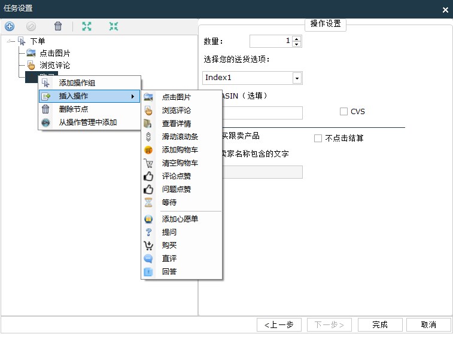Image resolution: width=453 pixels, height=337 pixels.
Task: Click the 评论点赞 thumbs-up icon
Action: [148, 176]
